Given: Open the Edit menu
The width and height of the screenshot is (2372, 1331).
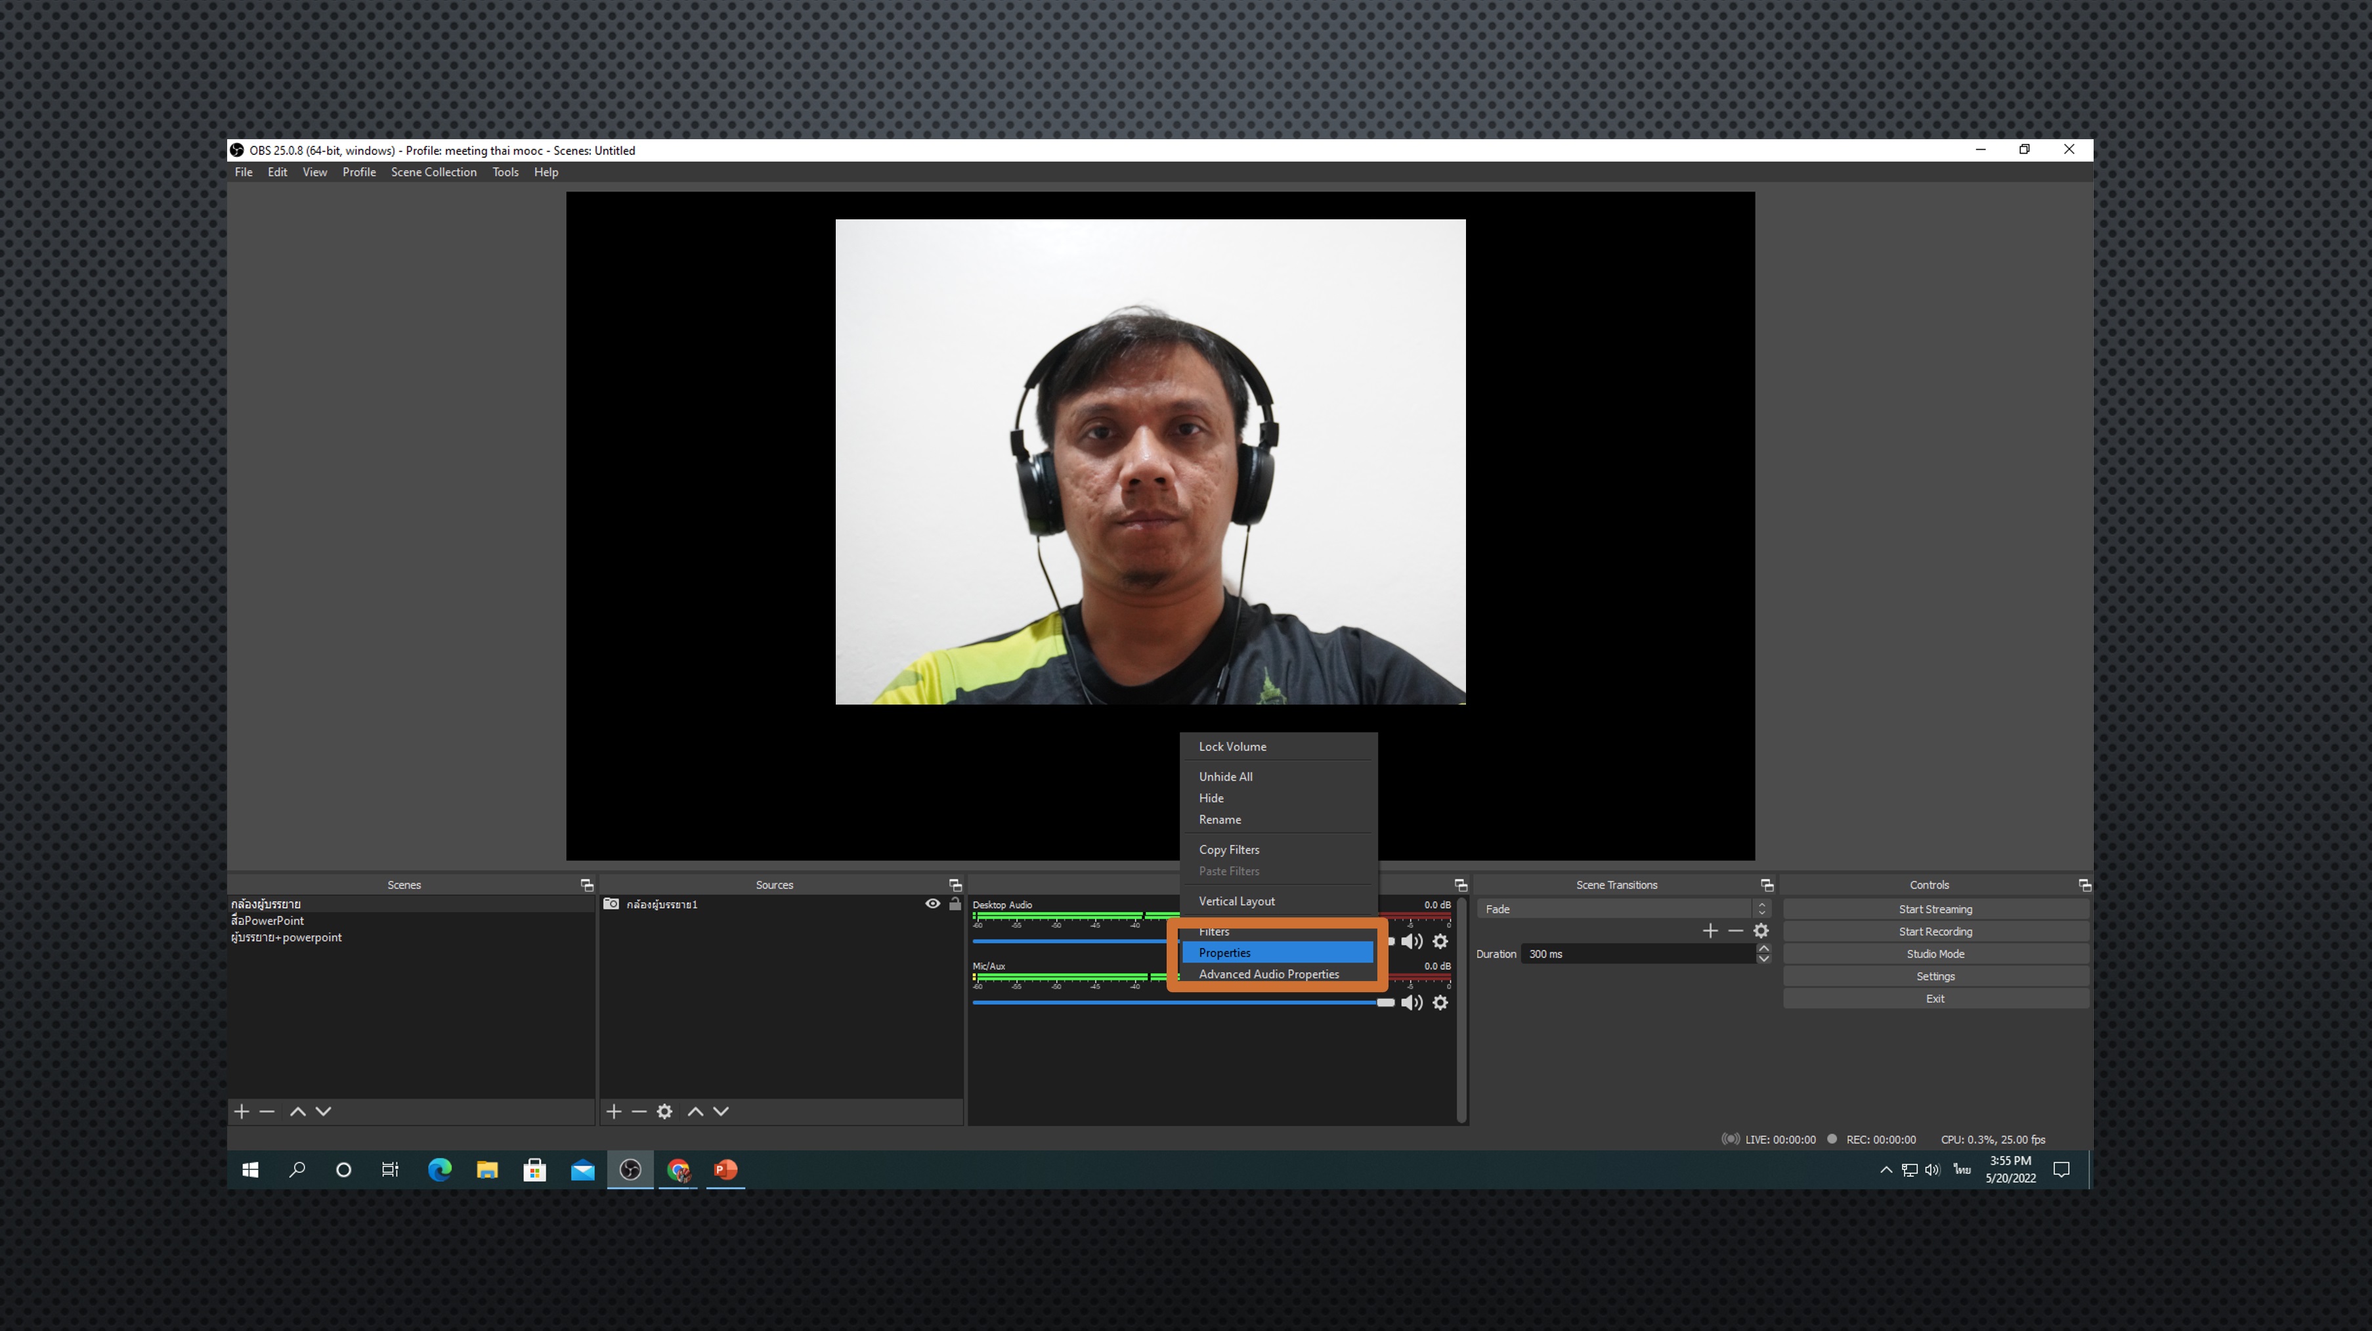Looking at the screenshot, I should (277, 172).
